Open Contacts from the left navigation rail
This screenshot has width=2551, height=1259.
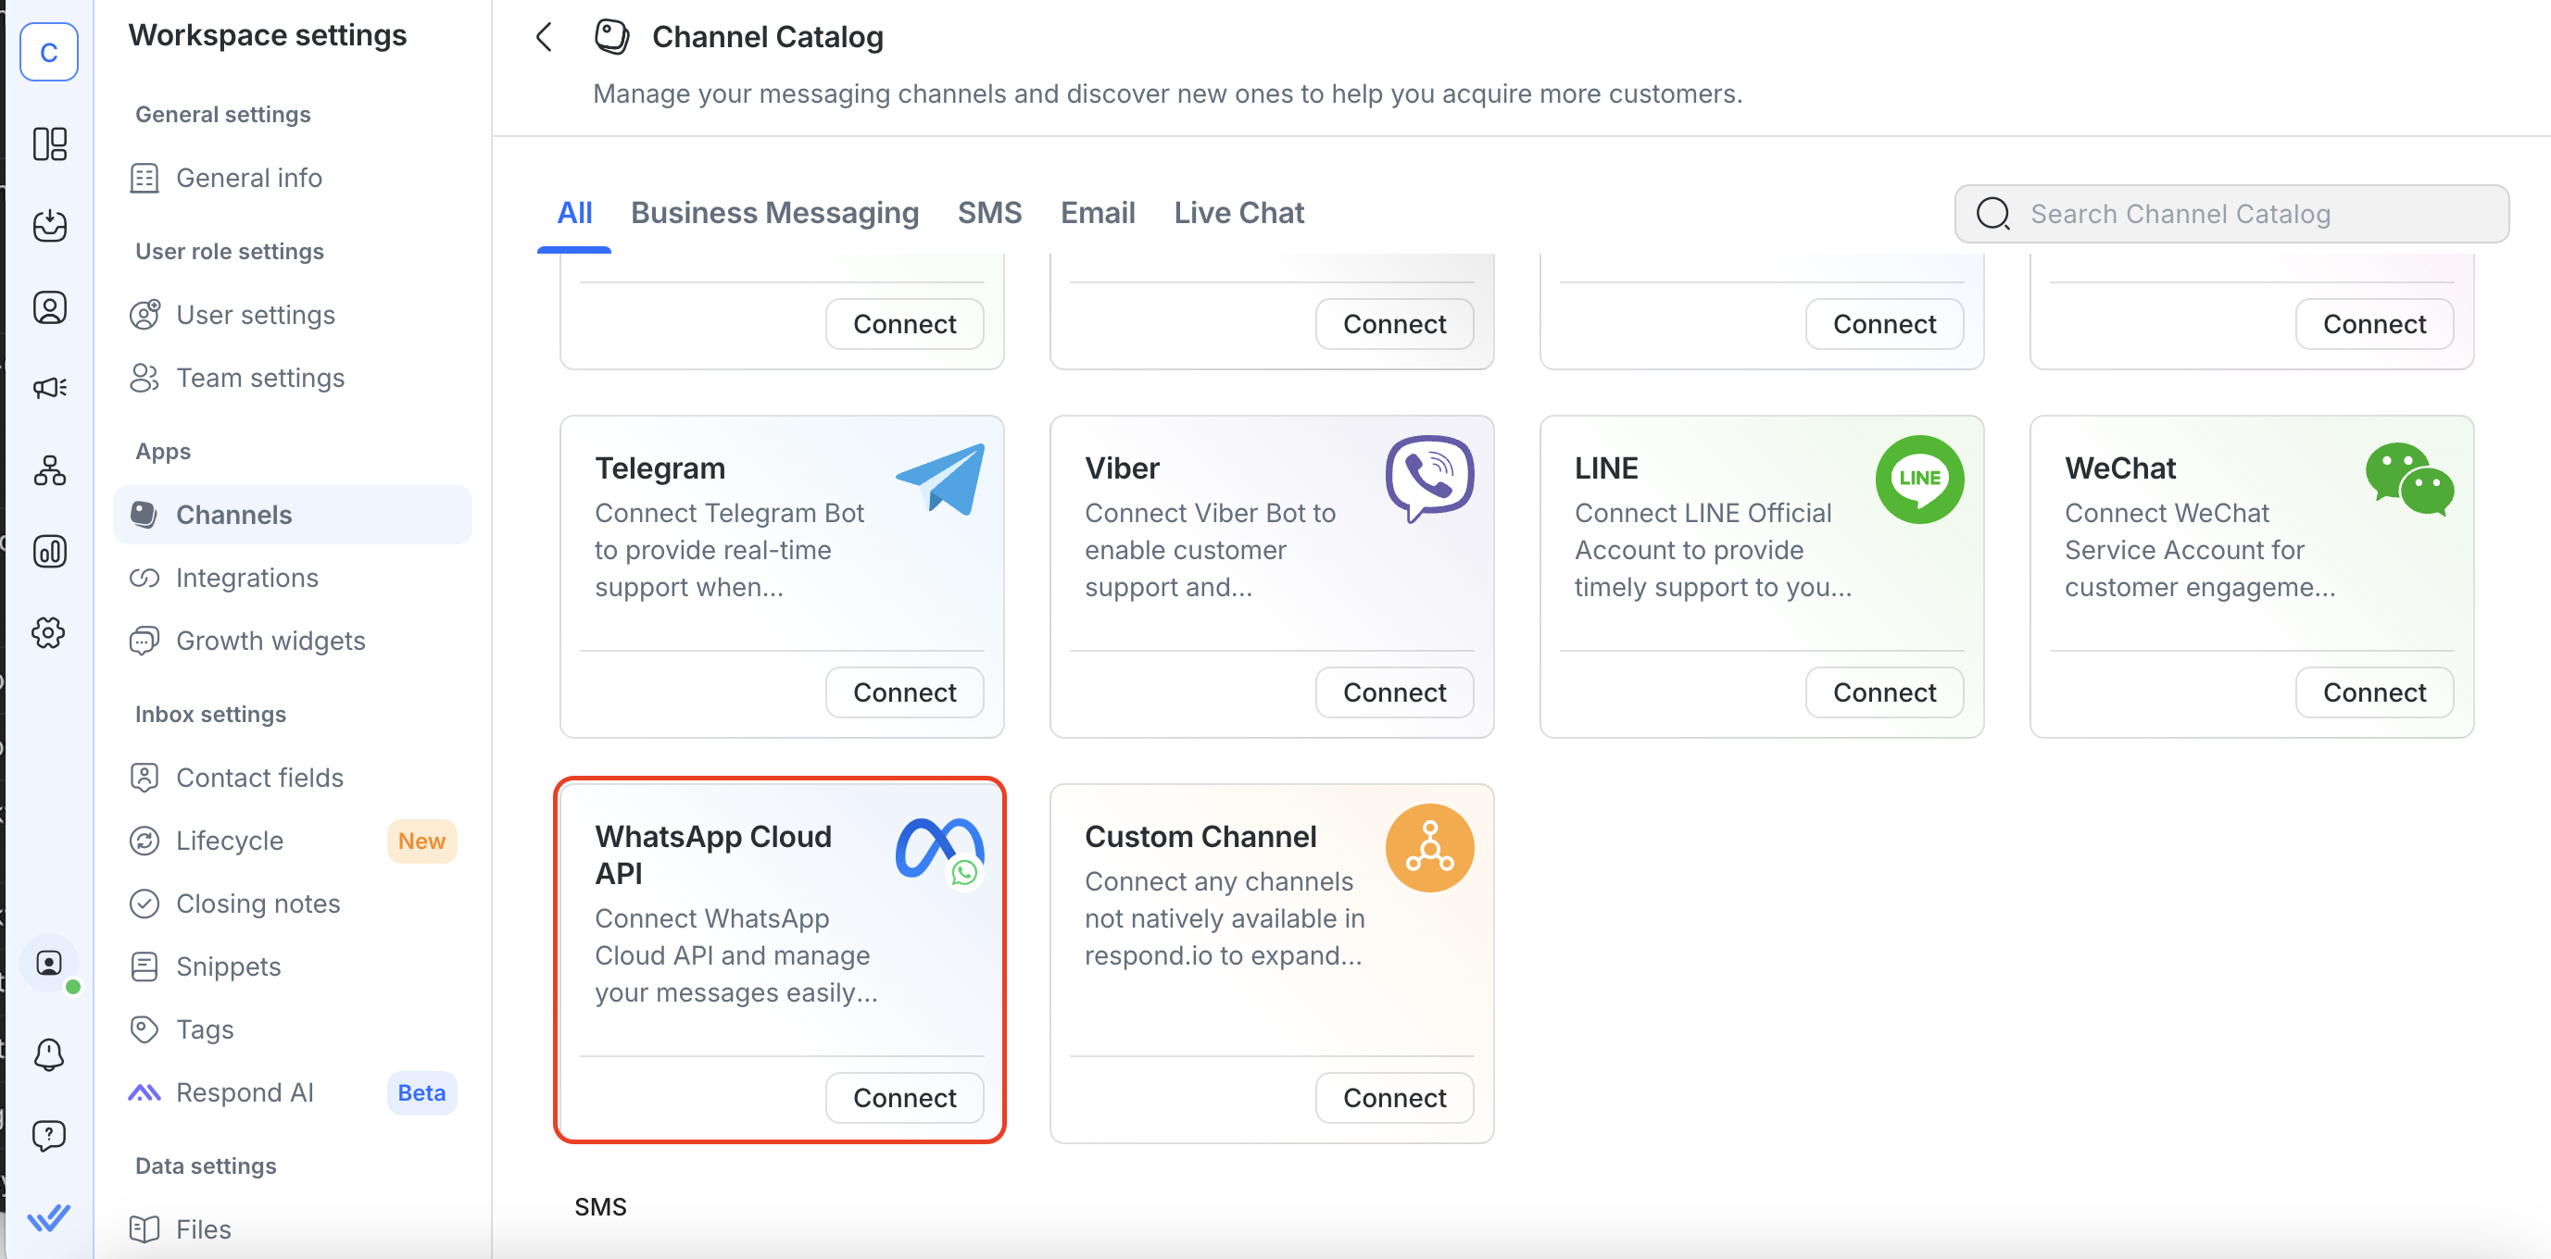49,306
